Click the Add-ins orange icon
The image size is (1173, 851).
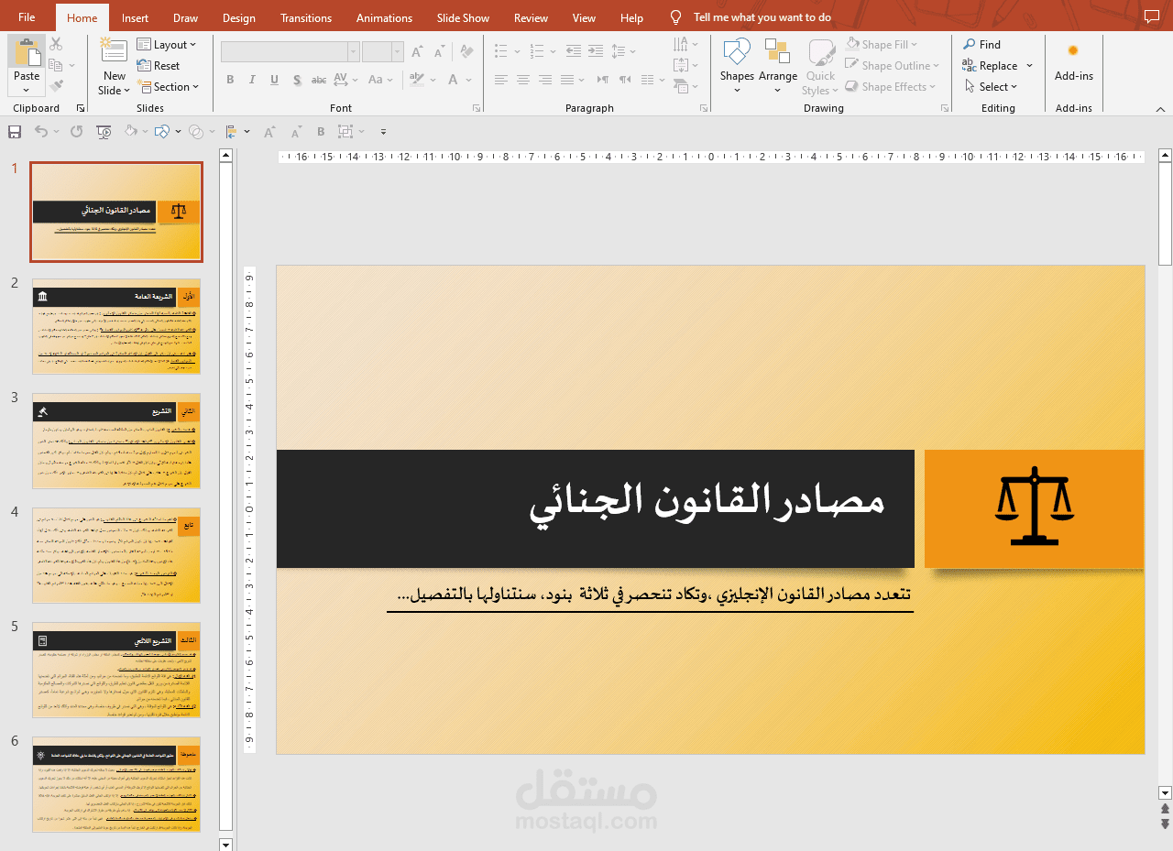[x=1073, y=51]
